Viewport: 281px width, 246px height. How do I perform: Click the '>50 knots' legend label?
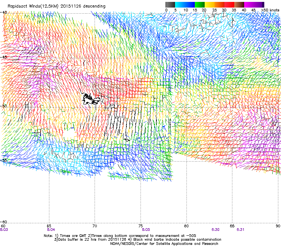pos(270,10)
